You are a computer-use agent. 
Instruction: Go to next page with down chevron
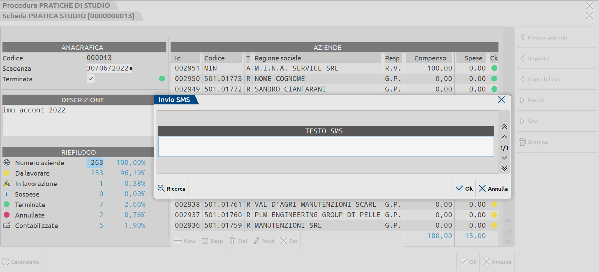pos(504,158)
